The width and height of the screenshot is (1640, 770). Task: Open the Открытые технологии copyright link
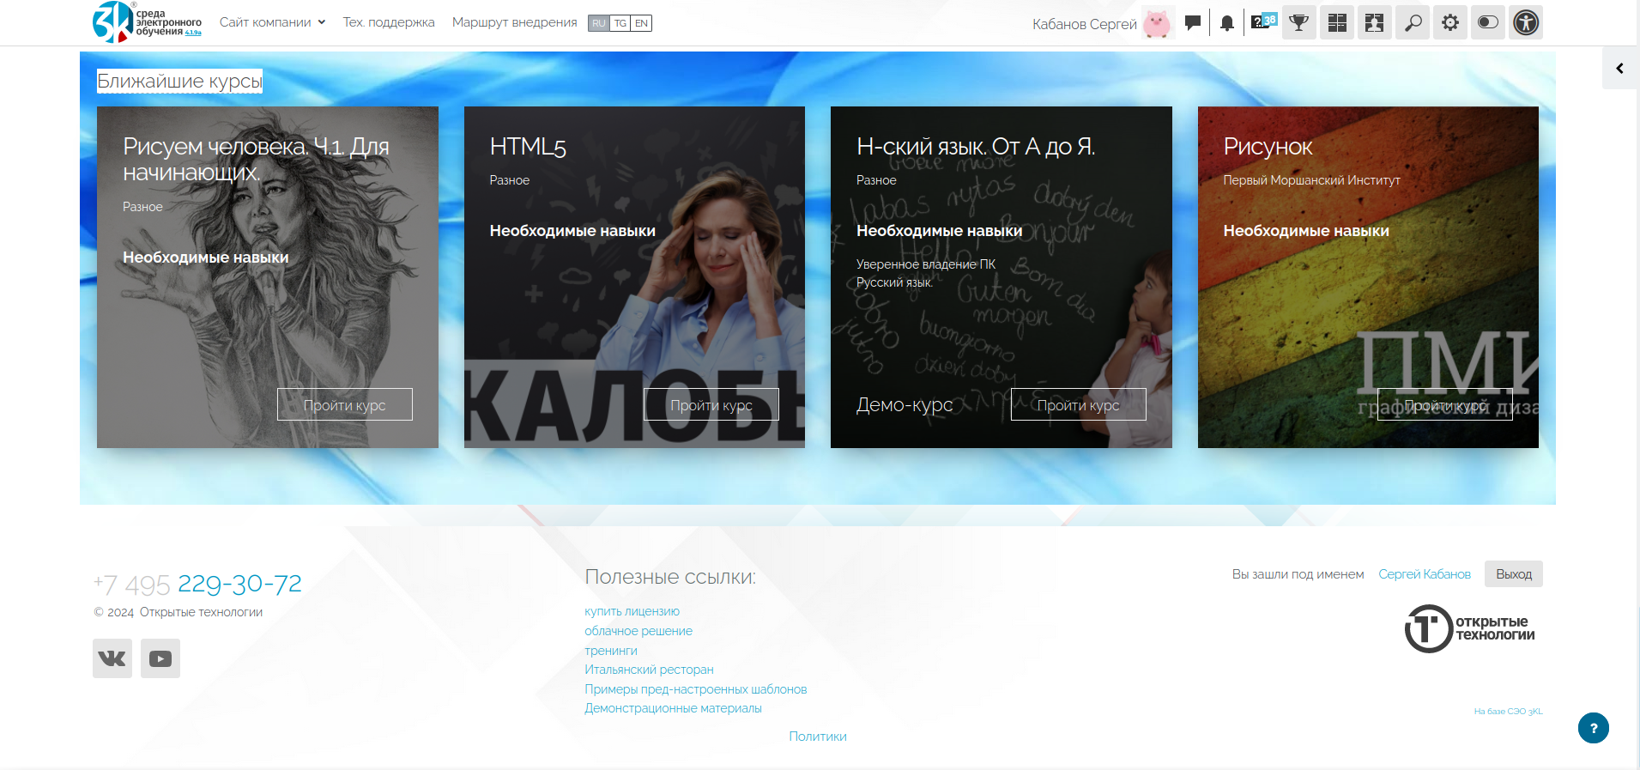[x=201, y=612]
